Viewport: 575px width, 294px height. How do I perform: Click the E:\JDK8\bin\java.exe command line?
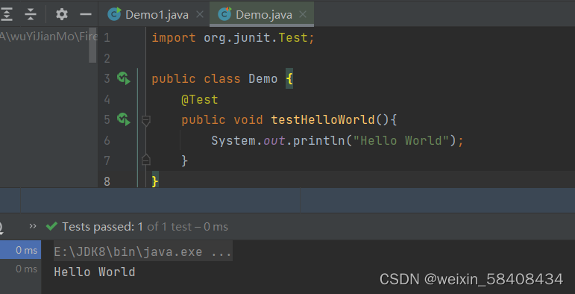(143, 251)
